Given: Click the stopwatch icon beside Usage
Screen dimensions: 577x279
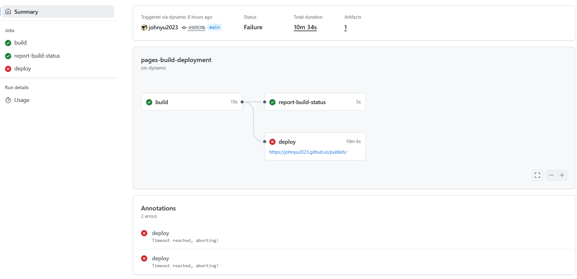Looking at the screenshot, I should pos(8,100).
